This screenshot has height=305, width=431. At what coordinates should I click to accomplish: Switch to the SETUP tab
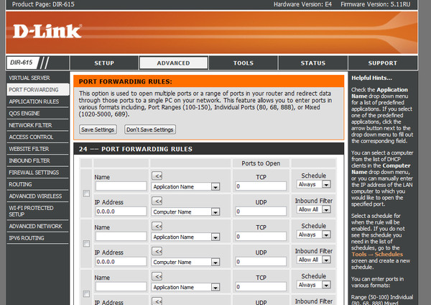(x=104, y=63)
